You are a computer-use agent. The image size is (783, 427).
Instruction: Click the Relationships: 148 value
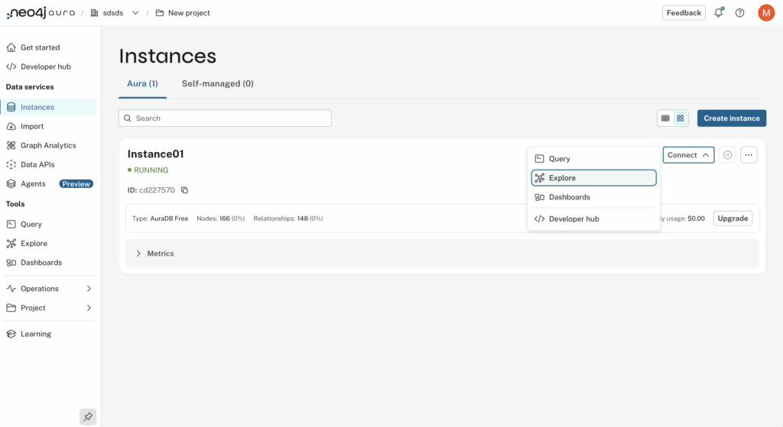[288, 218]
